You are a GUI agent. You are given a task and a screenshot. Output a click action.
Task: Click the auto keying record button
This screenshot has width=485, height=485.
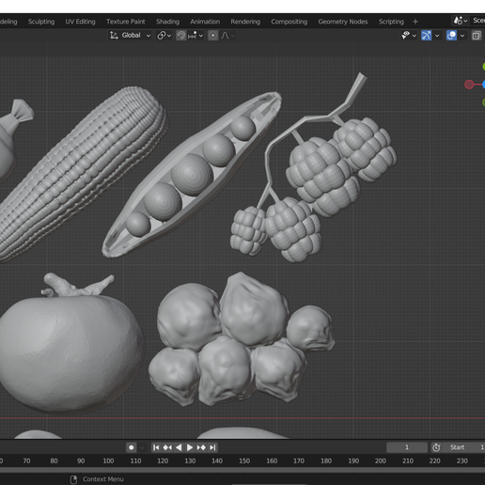[x=132, y=447]
